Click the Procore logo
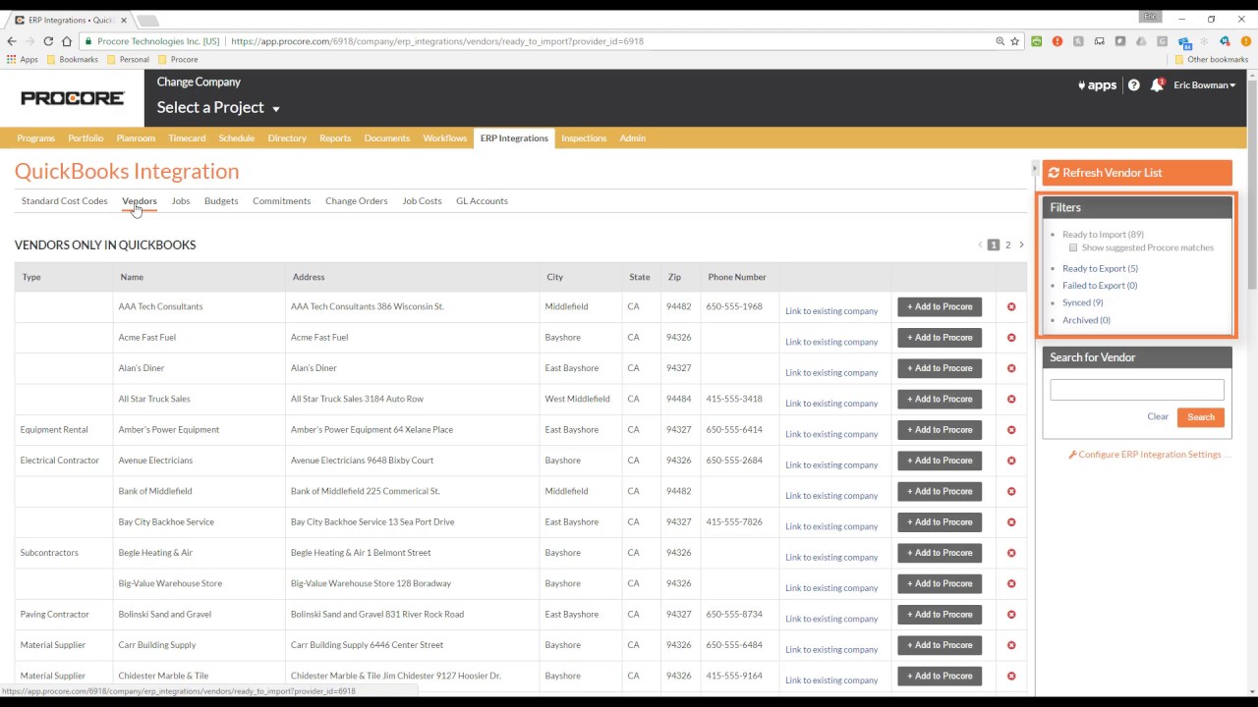The width and height of the screenshot is (1258, 707). tap(73, 98)
